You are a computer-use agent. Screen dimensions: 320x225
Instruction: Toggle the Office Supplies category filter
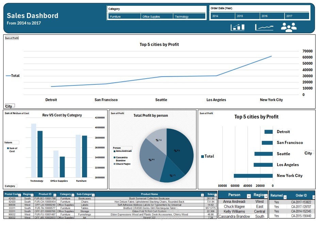point(157,16)
